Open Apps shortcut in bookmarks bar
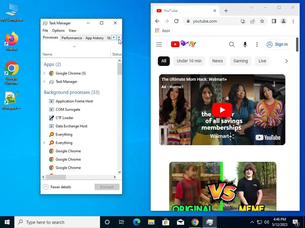305x228 pixels. (x=163, y=31)
